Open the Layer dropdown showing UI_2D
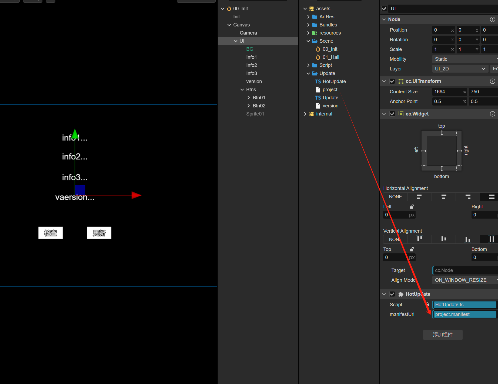 coord(460,69)
